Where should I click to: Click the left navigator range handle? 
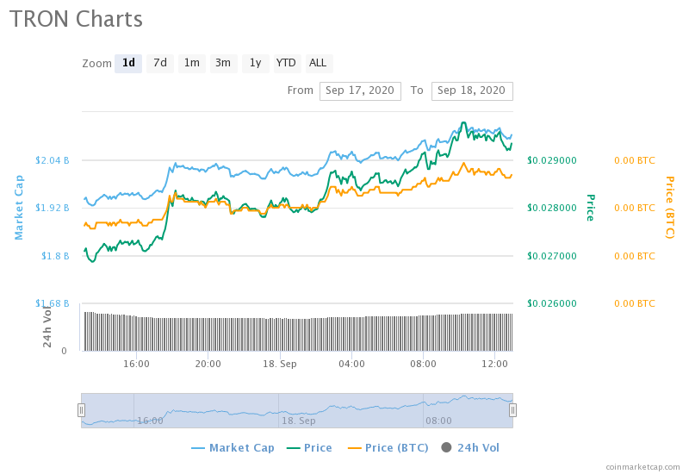(x=81, y=410)
